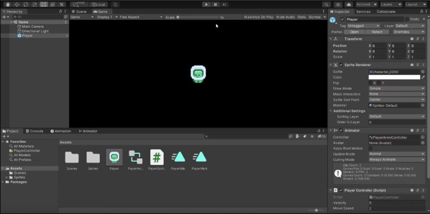
Task: Switch to the Services tab
Action: [363, 11]
